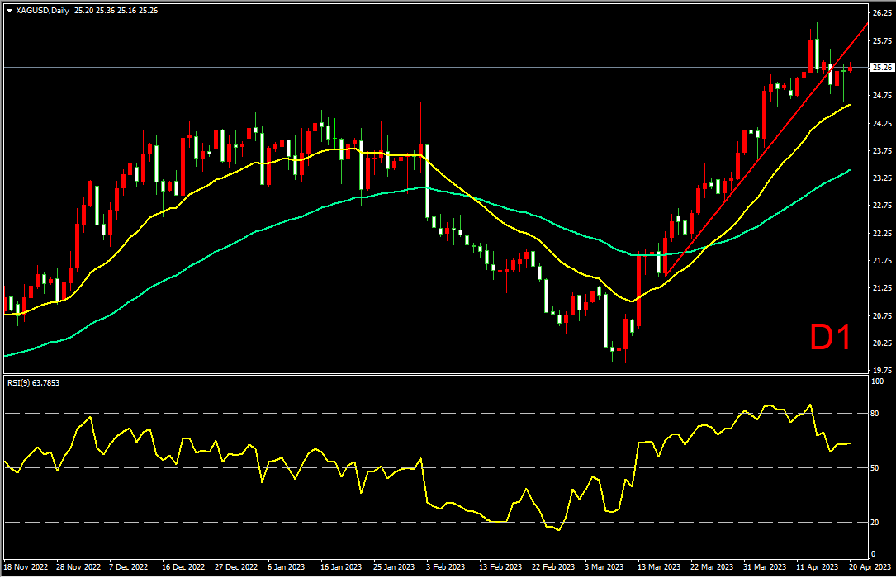This screenshot has height=578, width=896.
Task: Click the XAGUSD,Daily chart title text
Action: (43, 11)
